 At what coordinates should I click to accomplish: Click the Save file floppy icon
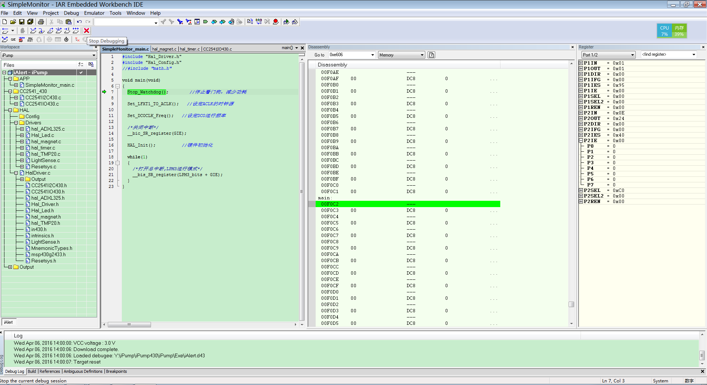tap(22, 22)
